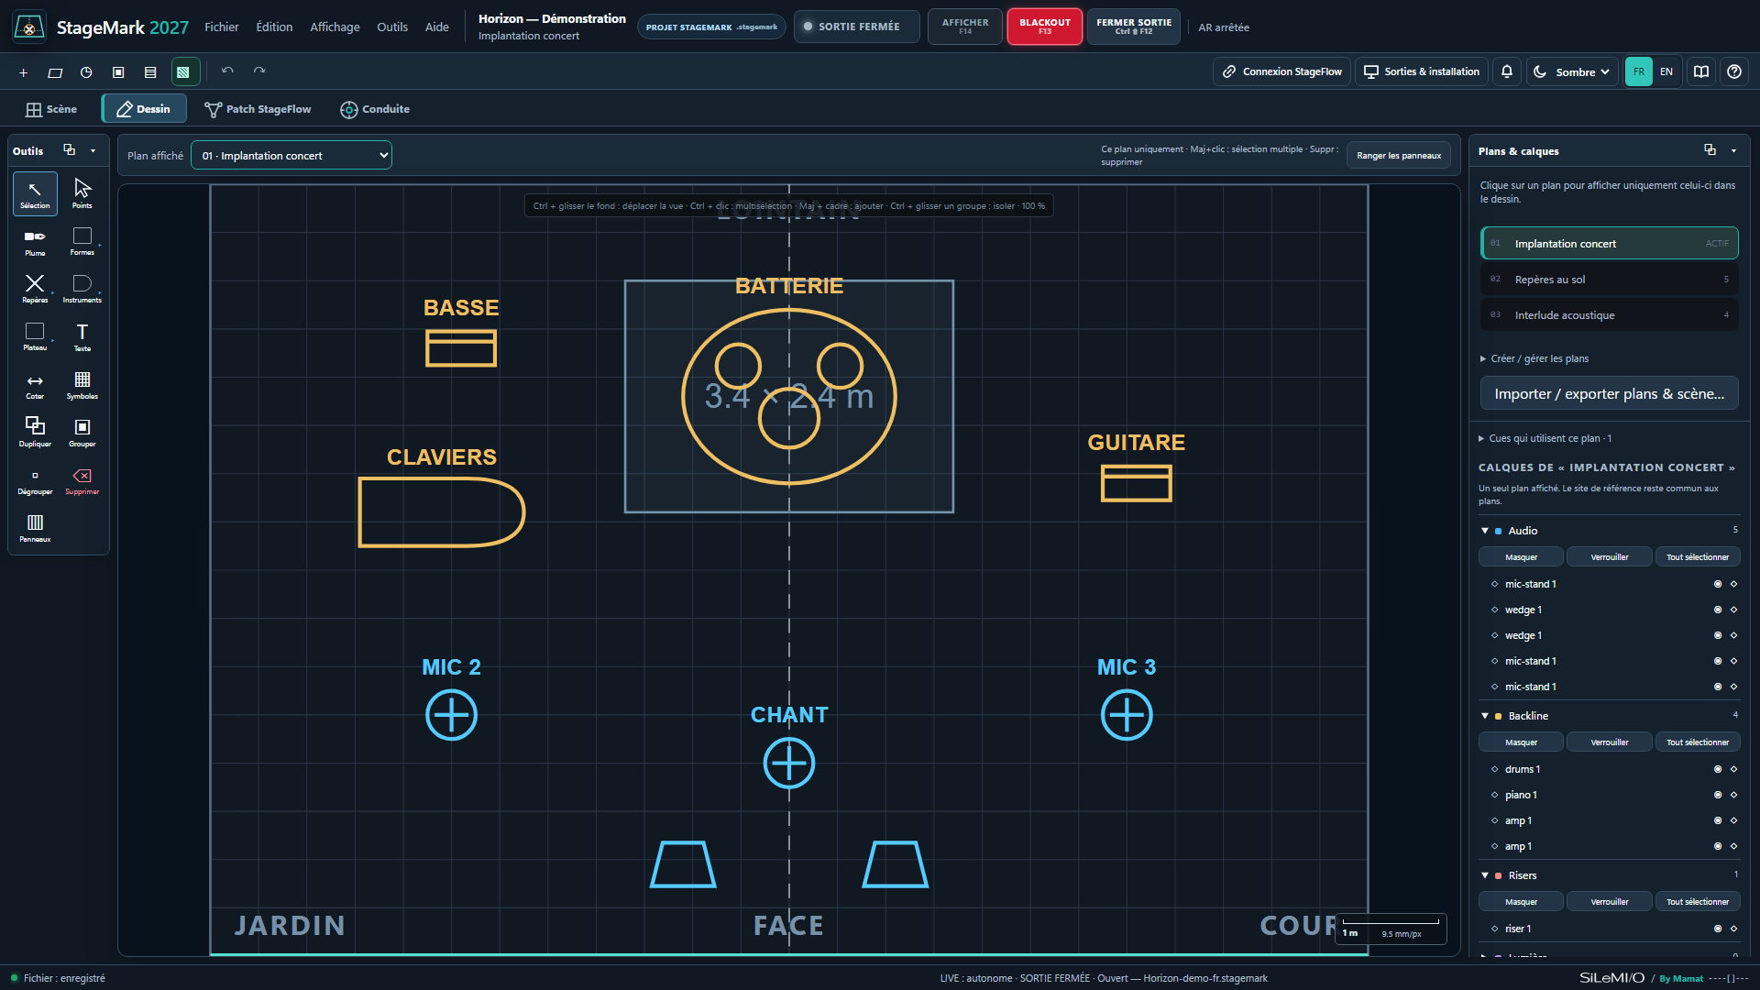Switch to the Patch StageFlow tab
Image resolution: width=1760 pixels, height=990 pixels.
click(x=258, y=109)
